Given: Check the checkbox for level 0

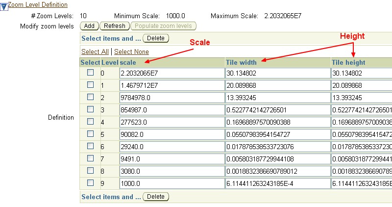Looking at the screenshot, I should pos(90,73).
